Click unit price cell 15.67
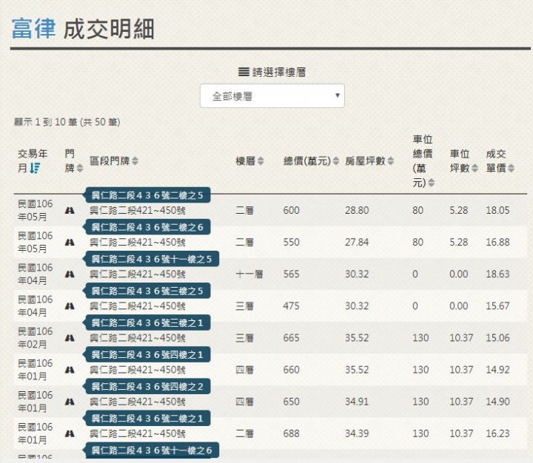 click(497, 306)
